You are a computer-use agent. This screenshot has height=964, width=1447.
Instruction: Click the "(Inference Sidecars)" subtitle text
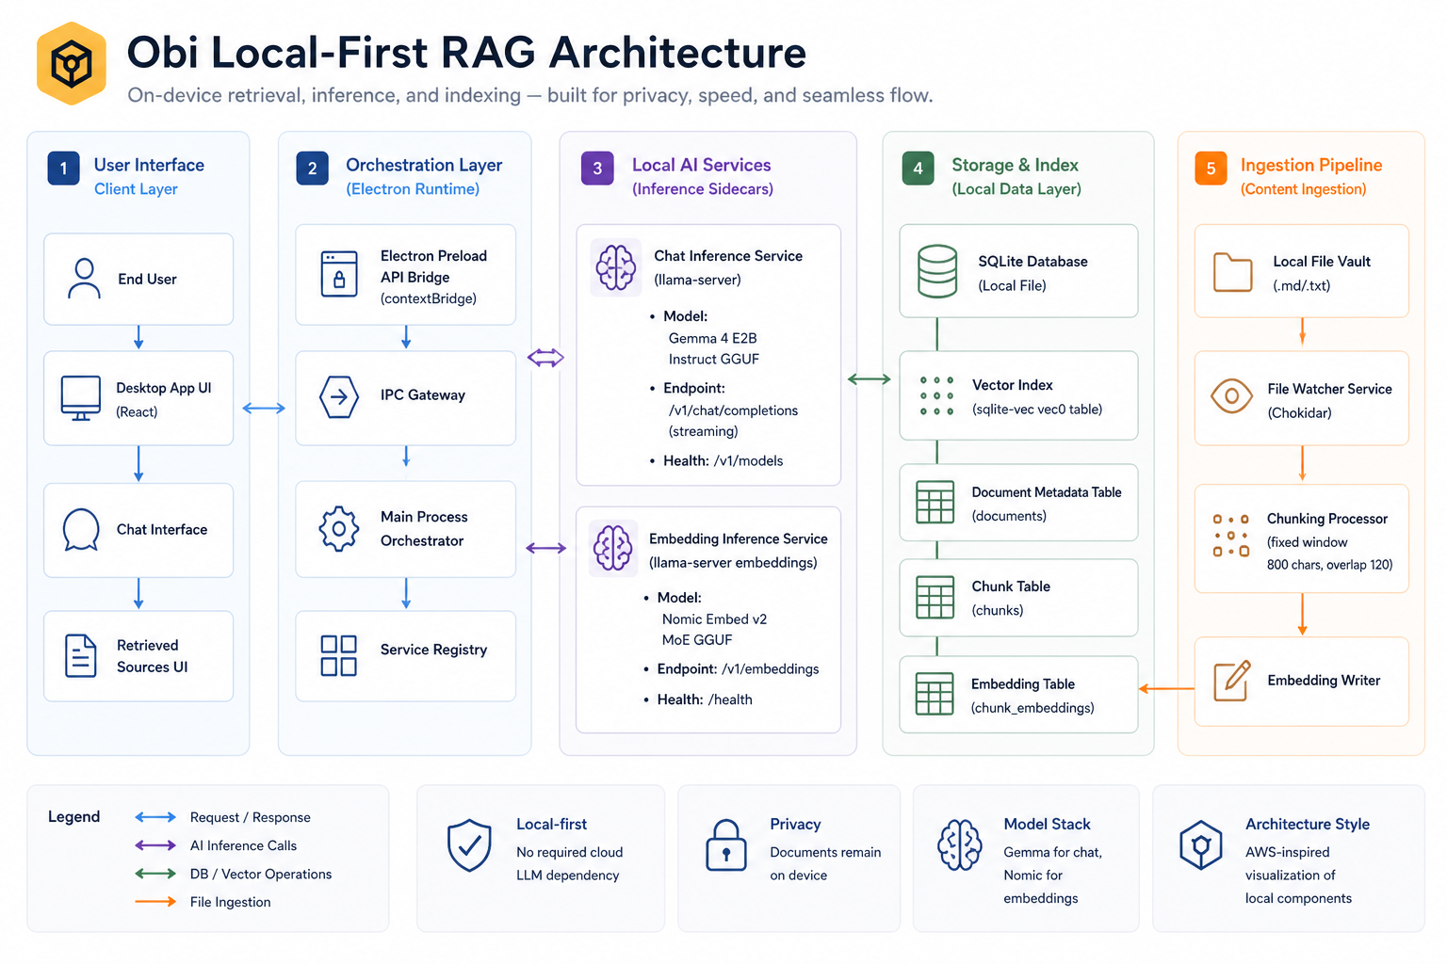[703, 189]
